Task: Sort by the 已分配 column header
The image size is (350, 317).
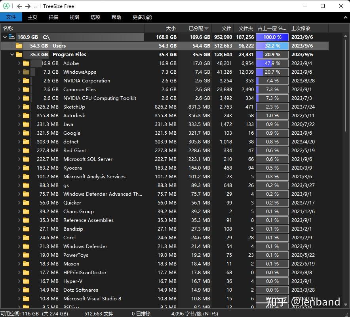Action: point(195,29)
